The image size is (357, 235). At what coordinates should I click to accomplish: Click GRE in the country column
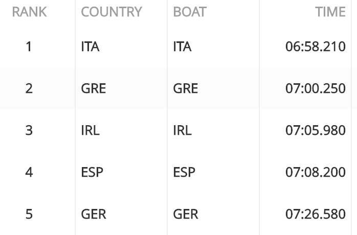click(94, 88)
